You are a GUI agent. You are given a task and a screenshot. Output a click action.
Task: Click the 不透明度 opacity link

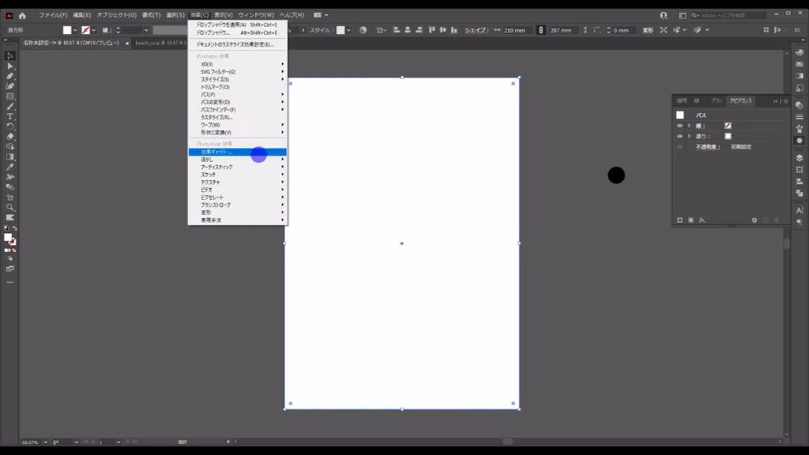pos(707,147)
